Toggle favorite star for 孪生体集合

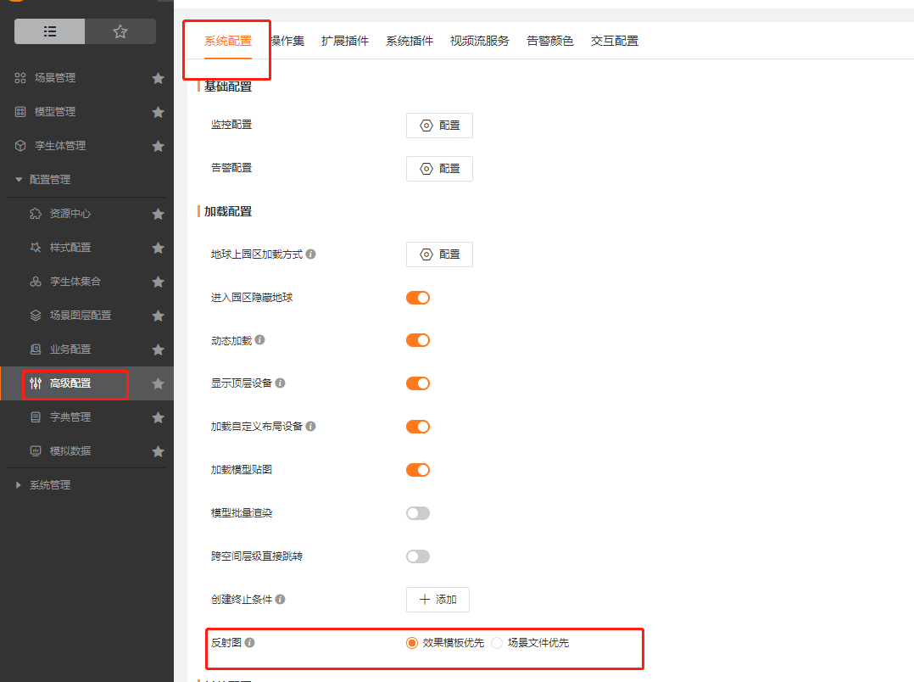point(158,282)
